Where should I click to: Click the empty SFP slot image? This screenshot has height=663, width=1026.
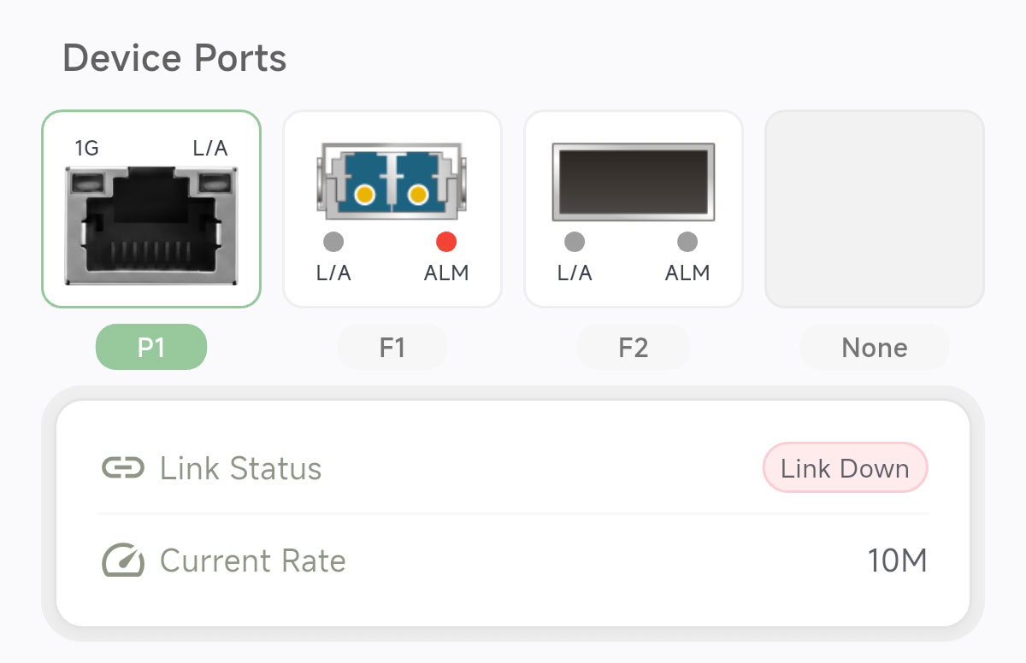[633, 180]
